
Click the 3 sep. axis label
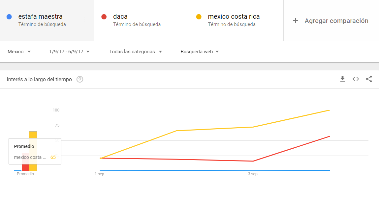253,174
